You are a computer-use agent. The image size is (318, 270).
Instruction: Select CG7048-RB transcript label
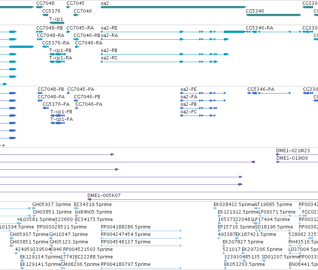[x=49, y=28]
